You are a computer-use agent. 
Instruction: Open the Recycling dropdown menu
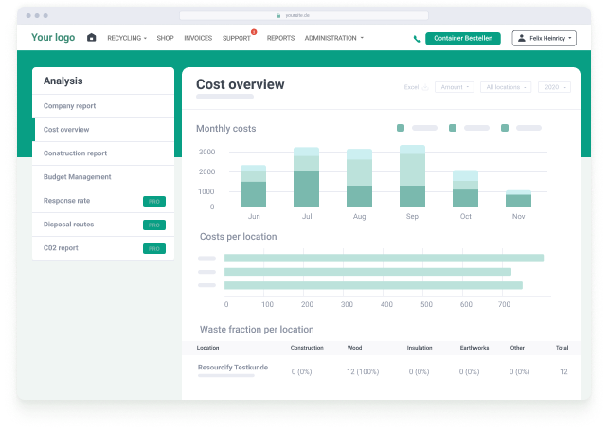[x=127, y=38]
